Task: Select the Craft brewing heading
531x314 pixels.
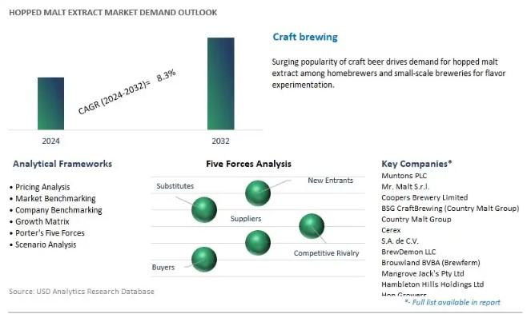Action: tap(305, 37)
